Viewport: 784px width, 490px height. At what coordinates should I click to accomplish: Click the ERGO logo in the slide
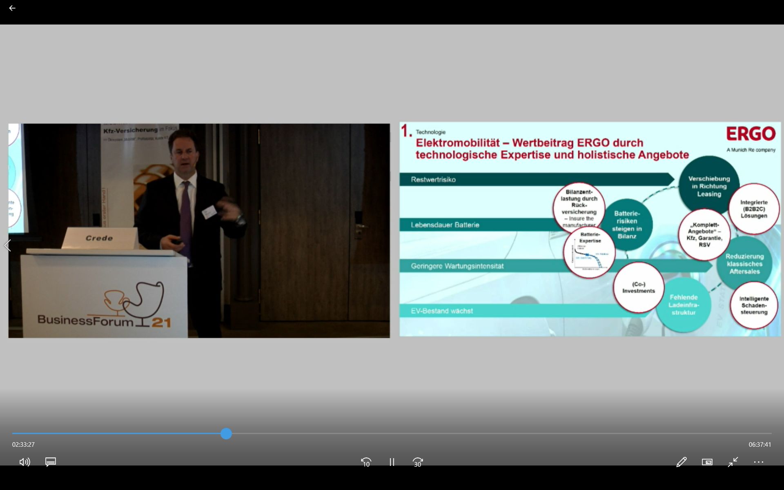(x=751, y=134)
